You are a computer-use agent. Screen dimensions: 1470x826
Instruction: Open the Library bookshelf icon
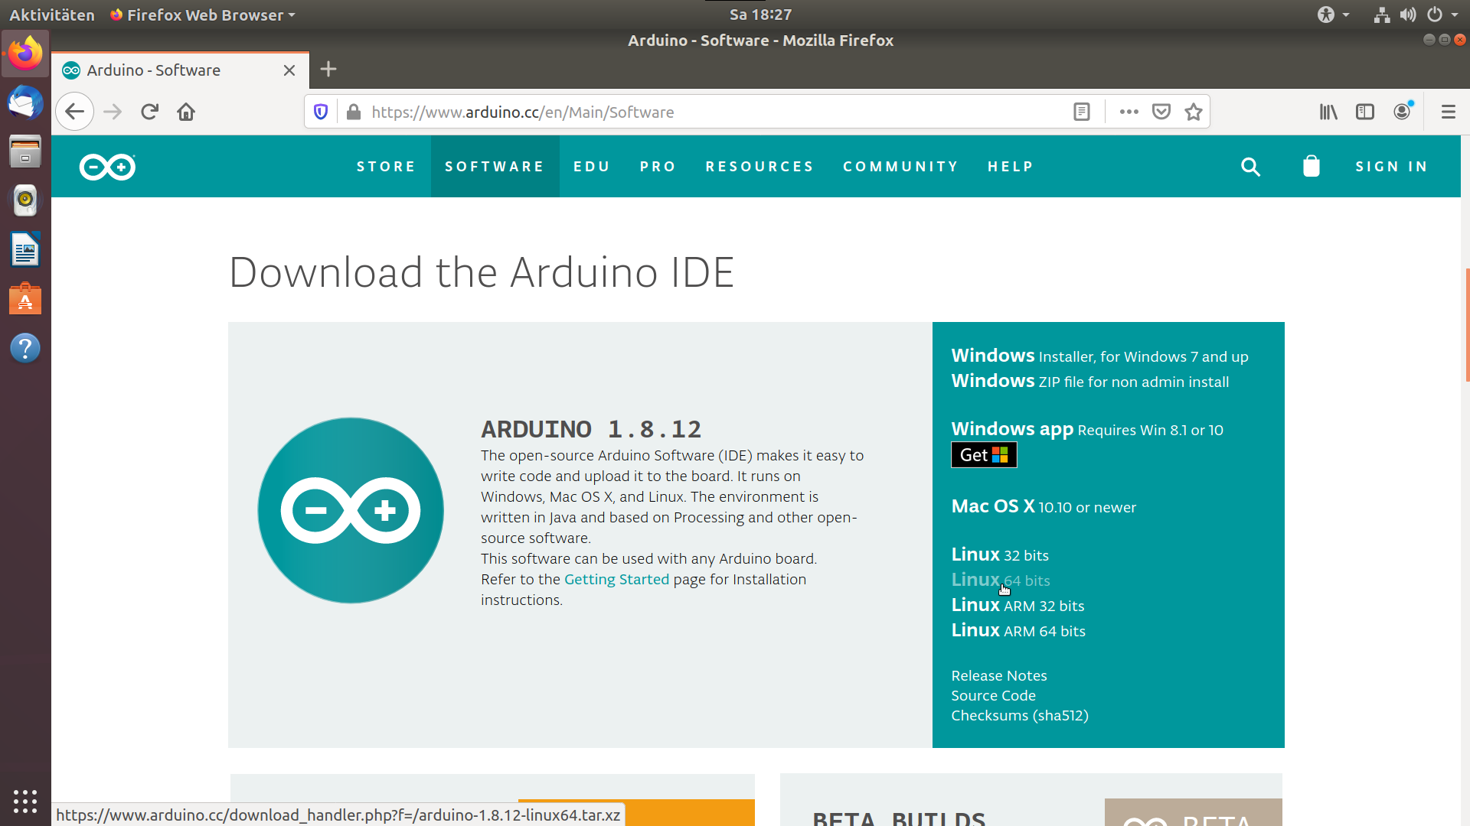1328,112
